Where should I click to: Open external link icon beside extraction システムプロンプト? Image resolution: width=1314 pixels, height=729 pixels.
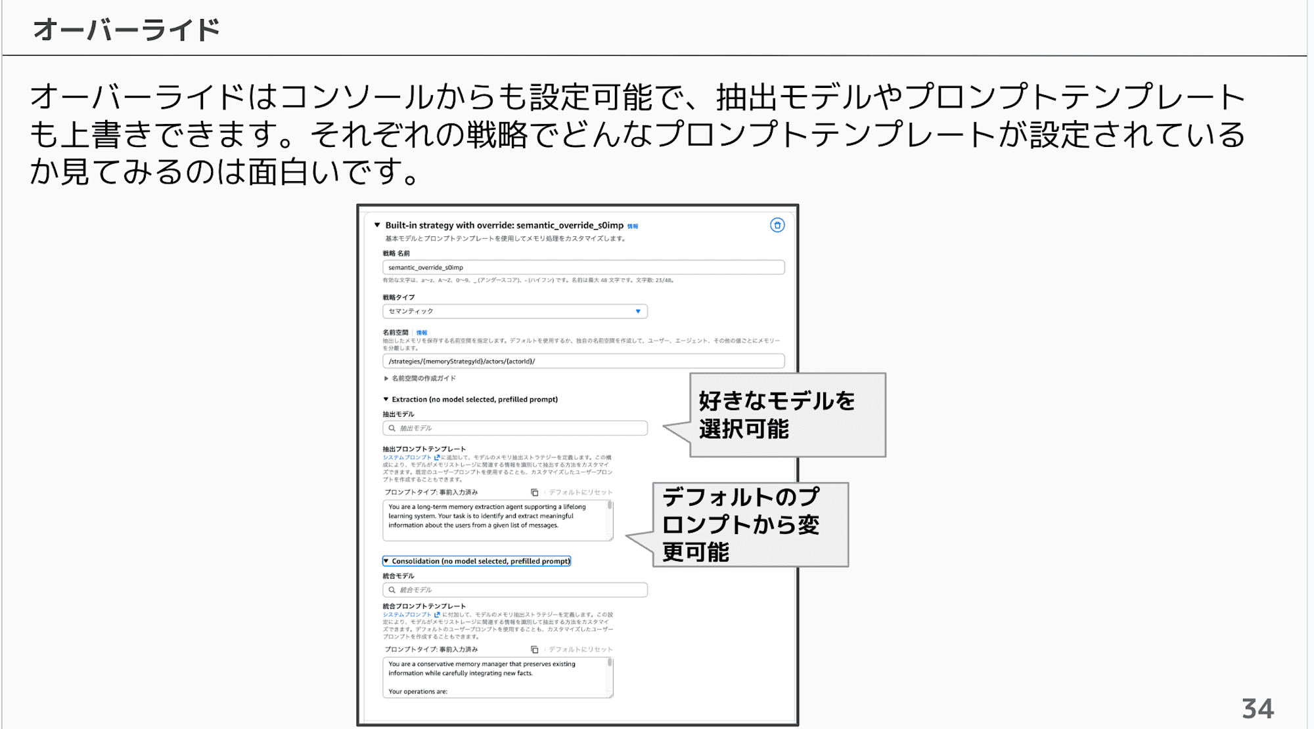[437, 457]
